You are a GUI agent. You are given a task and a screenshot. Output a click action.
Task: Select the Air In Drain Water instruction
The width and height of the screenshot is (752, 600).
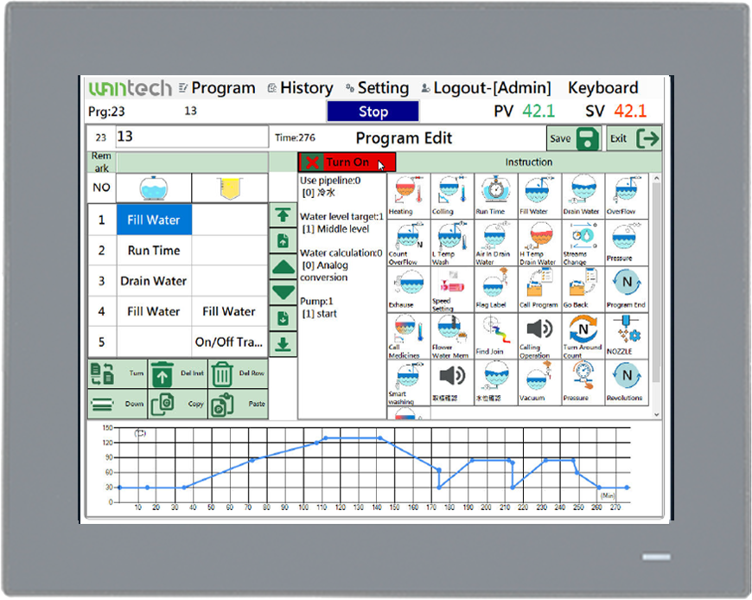[x=495, y=243]
